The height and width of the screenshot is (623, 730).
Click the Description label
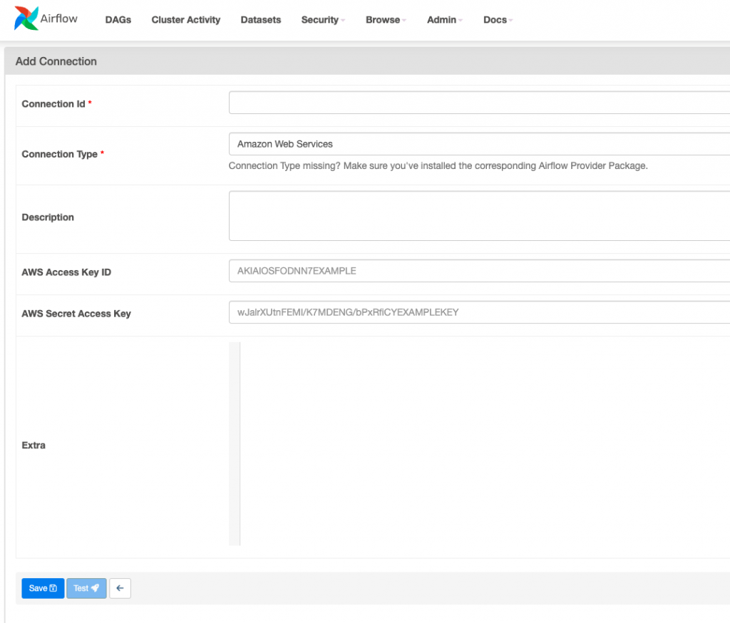pos(48,217)
